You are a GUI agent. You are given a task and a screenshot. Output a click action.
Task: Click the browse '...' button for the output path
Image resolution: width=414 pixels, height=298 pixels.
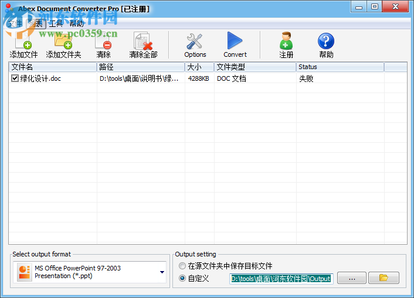[x=352, y=278]
